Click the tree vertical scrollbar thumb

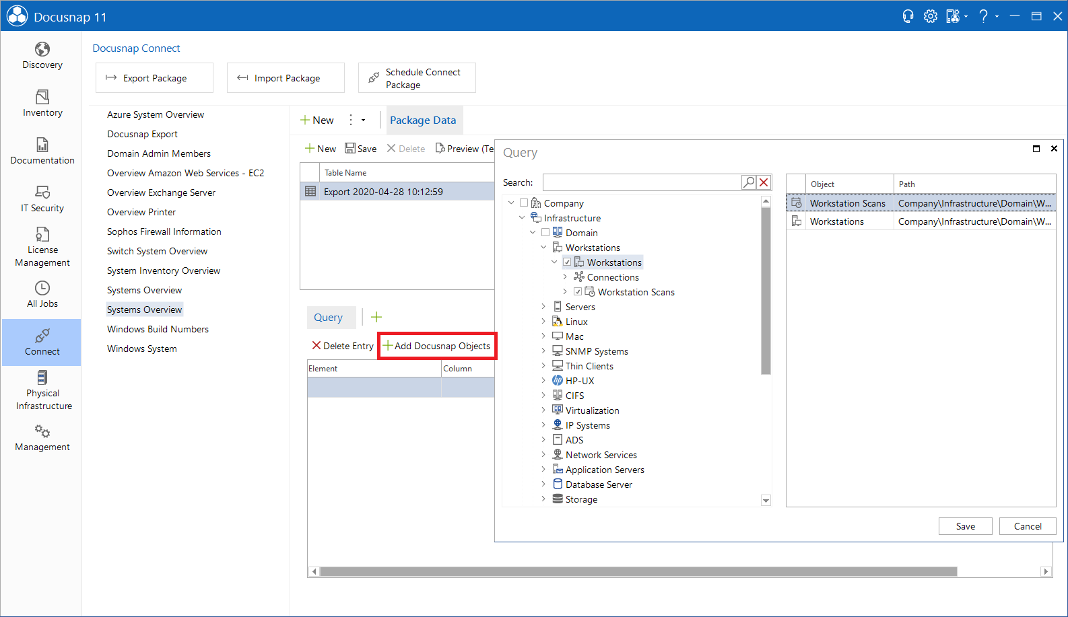point(766,290)
